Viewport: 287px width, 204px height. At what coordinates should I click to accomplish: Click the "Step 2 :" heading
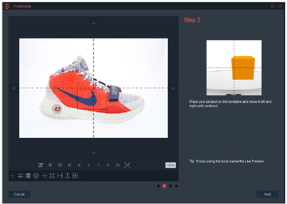coord(193,20)
